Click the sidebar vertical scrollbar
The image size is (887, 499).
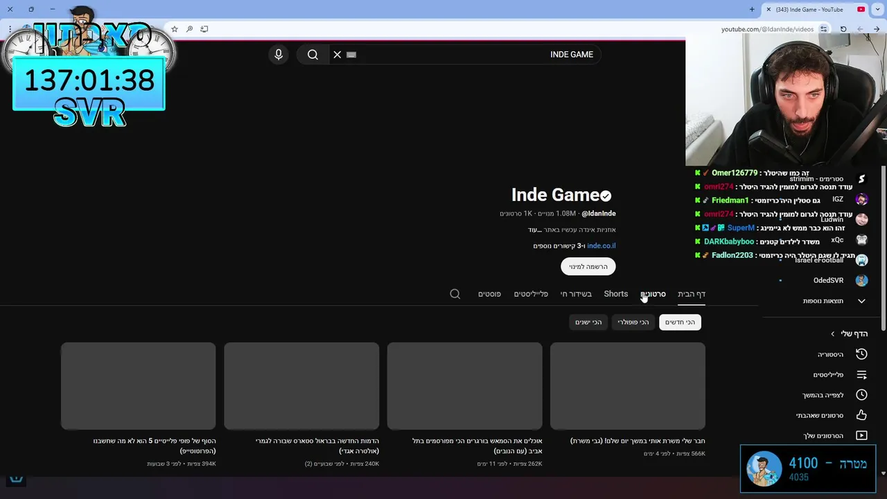[882, 249]
